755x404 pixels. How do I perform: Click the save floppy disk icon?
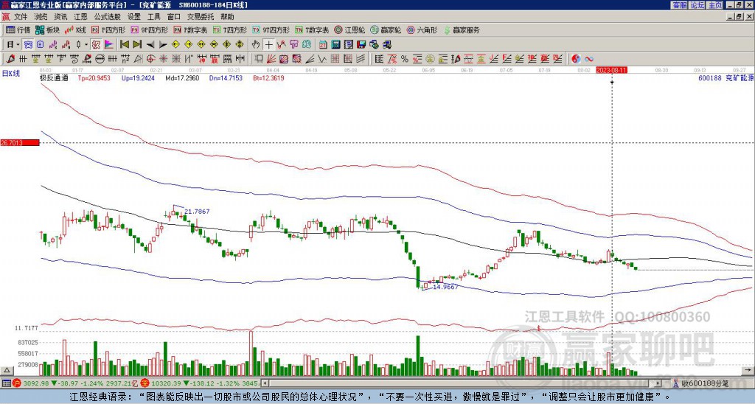pyautogui.click(x=361, y=45)
